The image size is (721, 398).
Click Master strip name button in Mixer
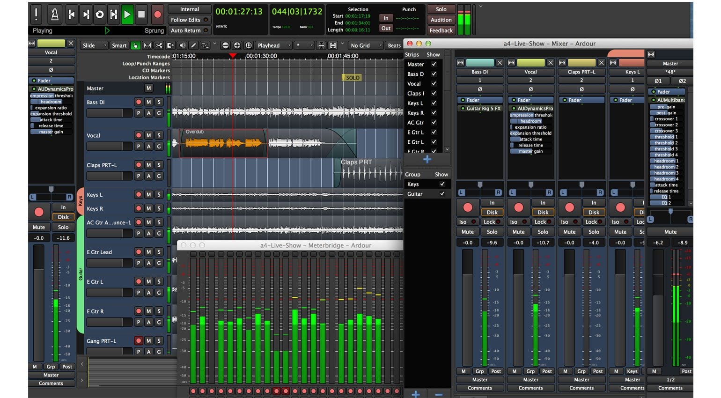(670, 64)
